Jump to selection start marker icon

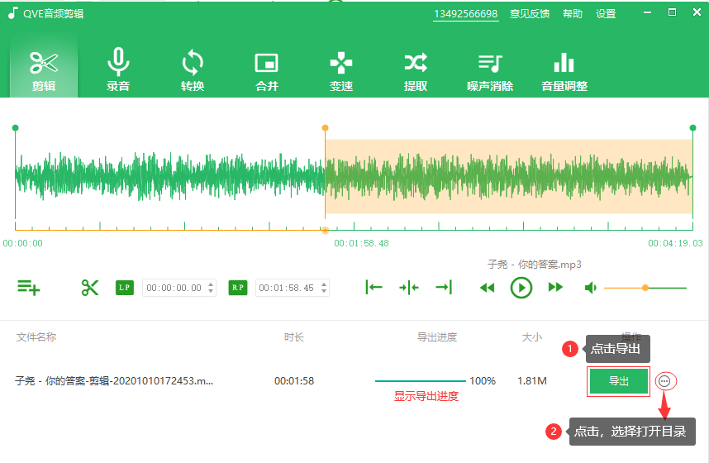coord(374,288)
